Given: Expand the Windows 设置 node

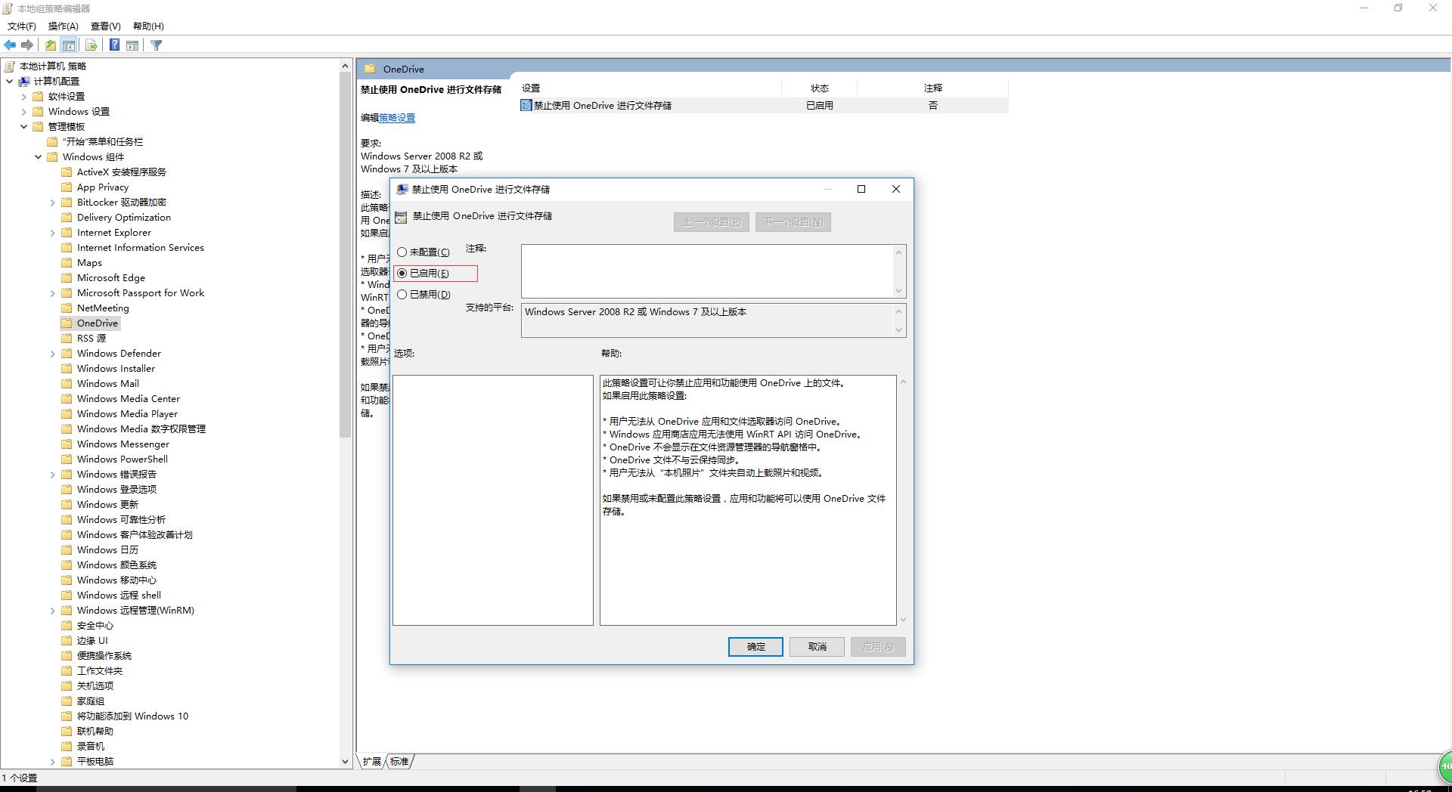Looking at the screenshot, I should point(24,112).
